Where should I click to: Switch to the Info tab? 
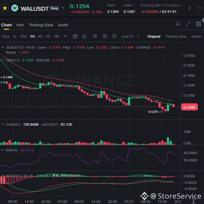point(20,25)
